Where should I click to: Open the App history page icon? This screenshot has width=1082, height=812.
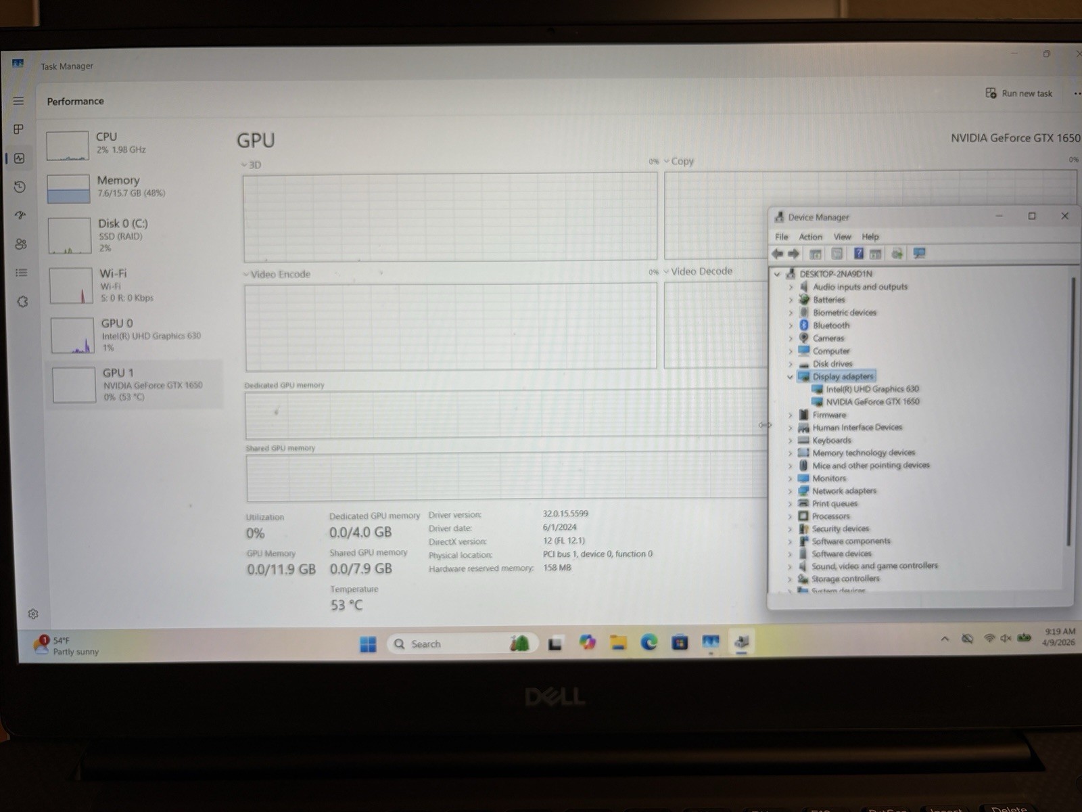(x=20, y=187)
